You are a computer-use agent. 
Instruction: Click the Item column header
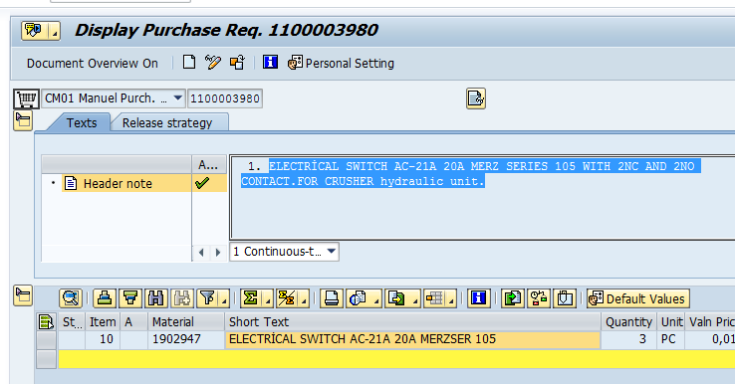pyautogui.click(x=103, y=321)
